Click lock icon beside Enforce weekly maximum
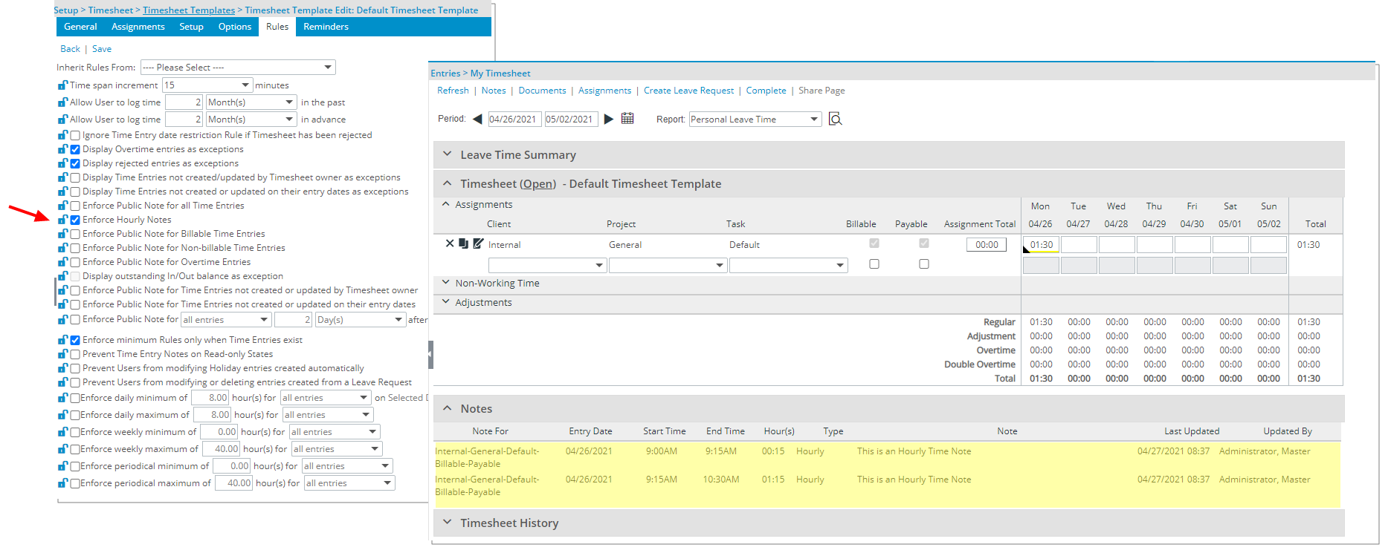Screen dimensions: 1388x553 [62, 449]
